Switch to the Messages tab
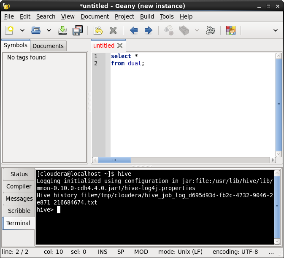Screen dimensions: 284x258 point(19,199)
